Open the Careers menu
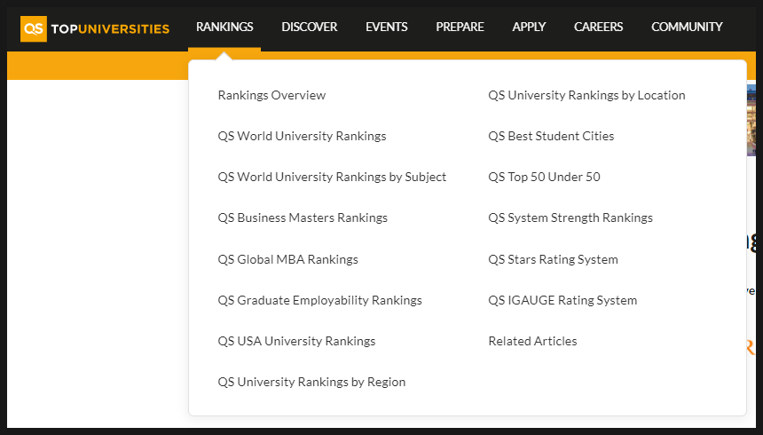The height and width of the screenshot is (435, 763). tap(599, 27)
